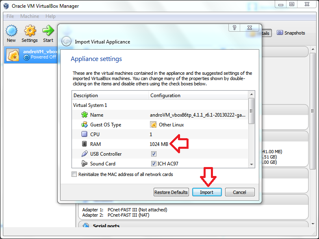Click the USB Controller label

(x=106, y=154)
